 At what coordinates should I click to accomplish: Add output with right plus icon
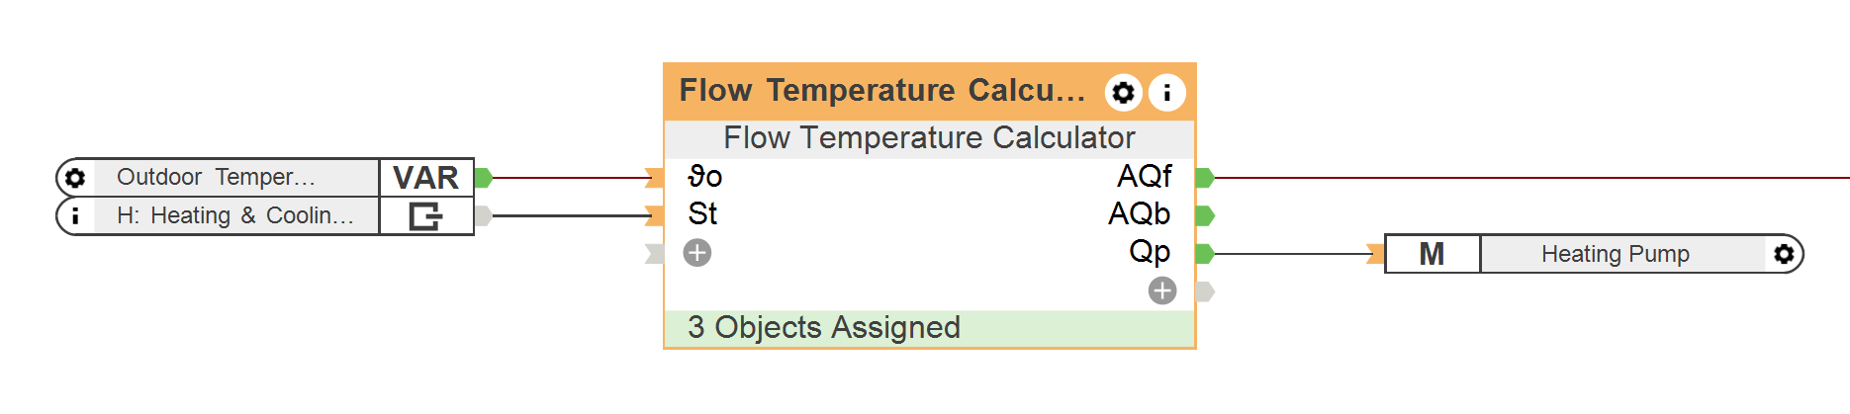click(1162, 290)
